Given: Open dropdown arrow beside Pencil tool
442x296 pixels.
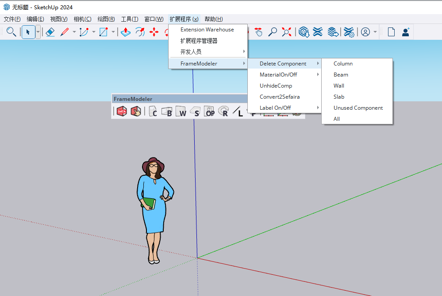Looking at the screenshot, I should pyautogui.click(x=73, y=32).
